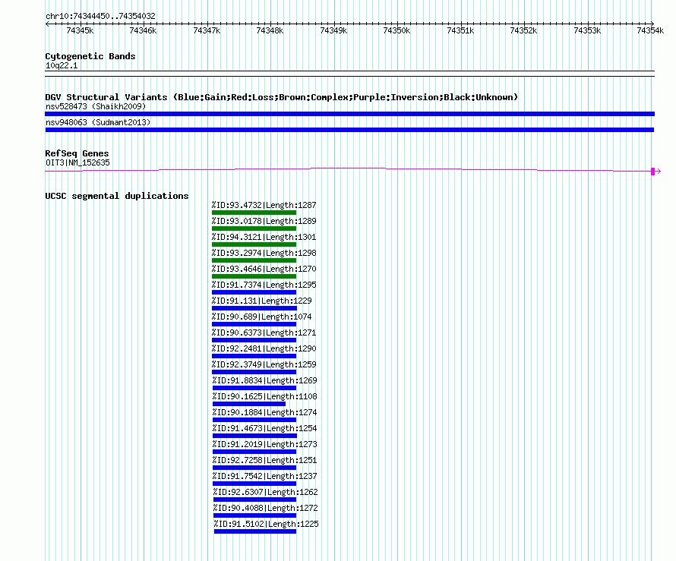Click blue bar for %ID:92.3749|Length:1259

click(x=254, y=372)
